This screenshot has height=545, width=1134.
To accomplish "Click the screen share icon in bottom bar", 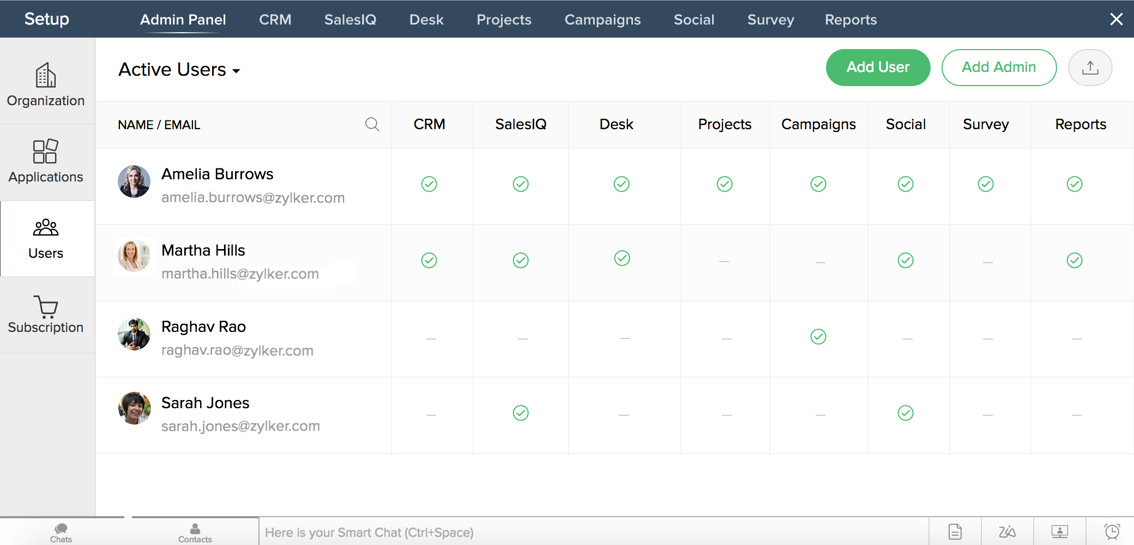I will coord(1059,531).
